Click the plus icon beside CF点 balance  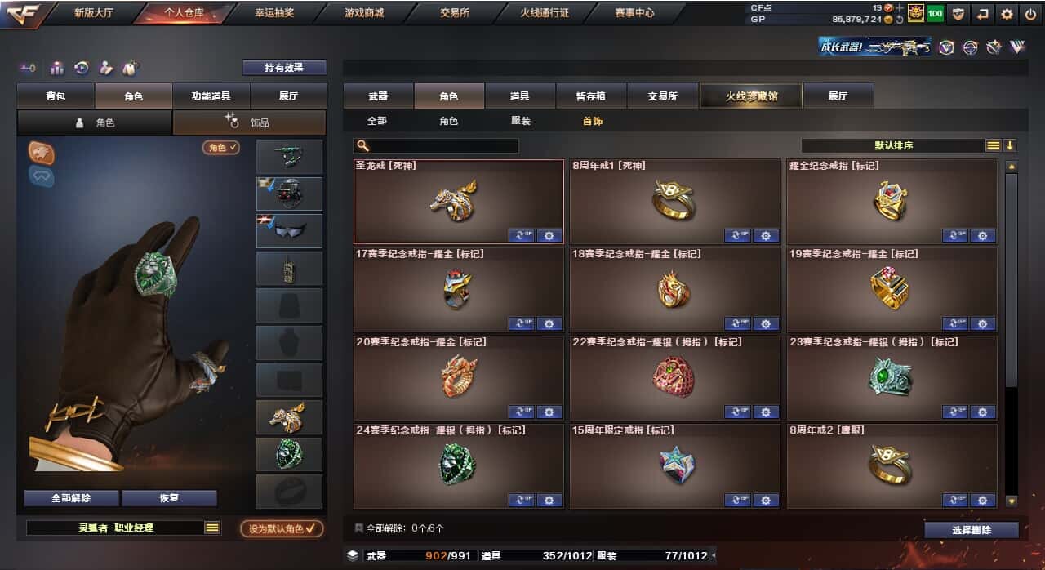tap(900, 7)
